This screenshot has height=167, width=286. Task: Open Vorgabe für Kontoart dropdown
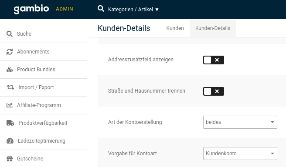tap(240, 154)
